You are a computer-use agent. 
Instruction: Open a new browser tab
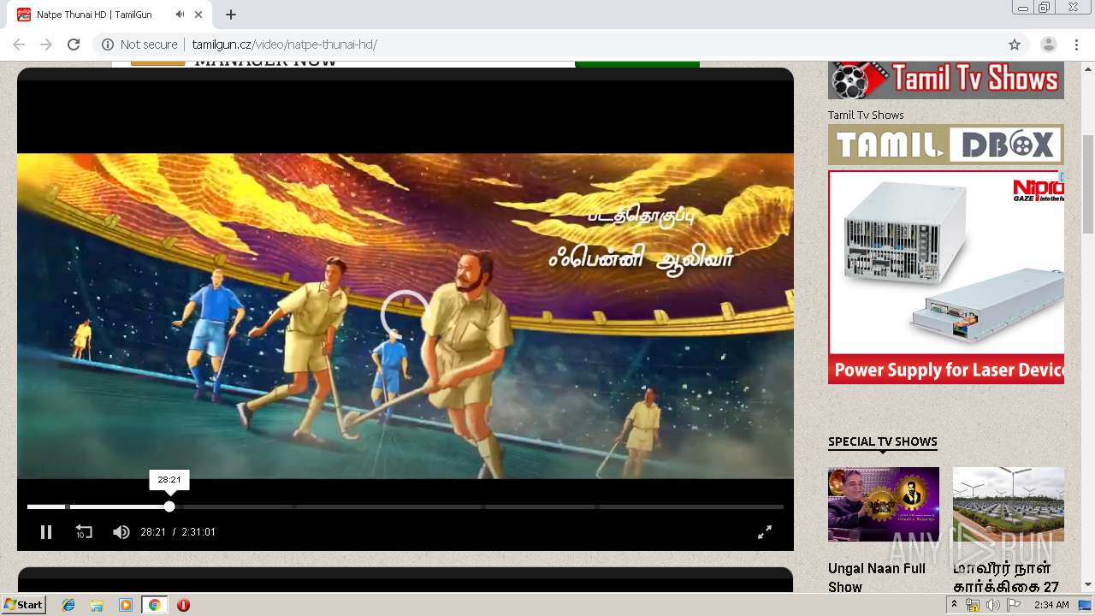pos(231,15)
